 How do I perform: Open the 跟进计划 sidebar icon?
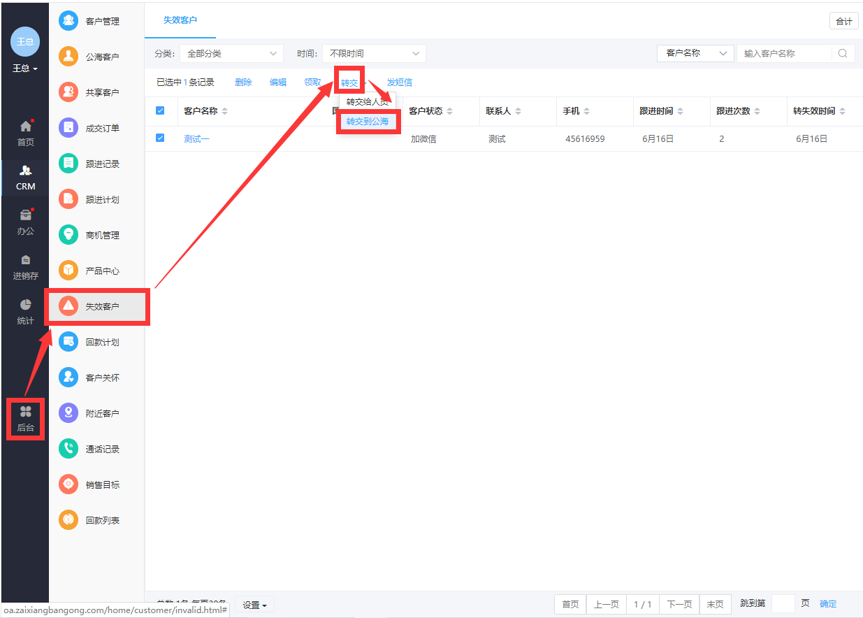click(x=68, y=199)
